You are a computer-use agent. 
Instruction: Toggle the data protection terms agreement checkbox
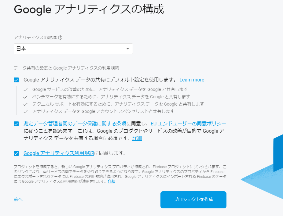click(x=16, y=124)
